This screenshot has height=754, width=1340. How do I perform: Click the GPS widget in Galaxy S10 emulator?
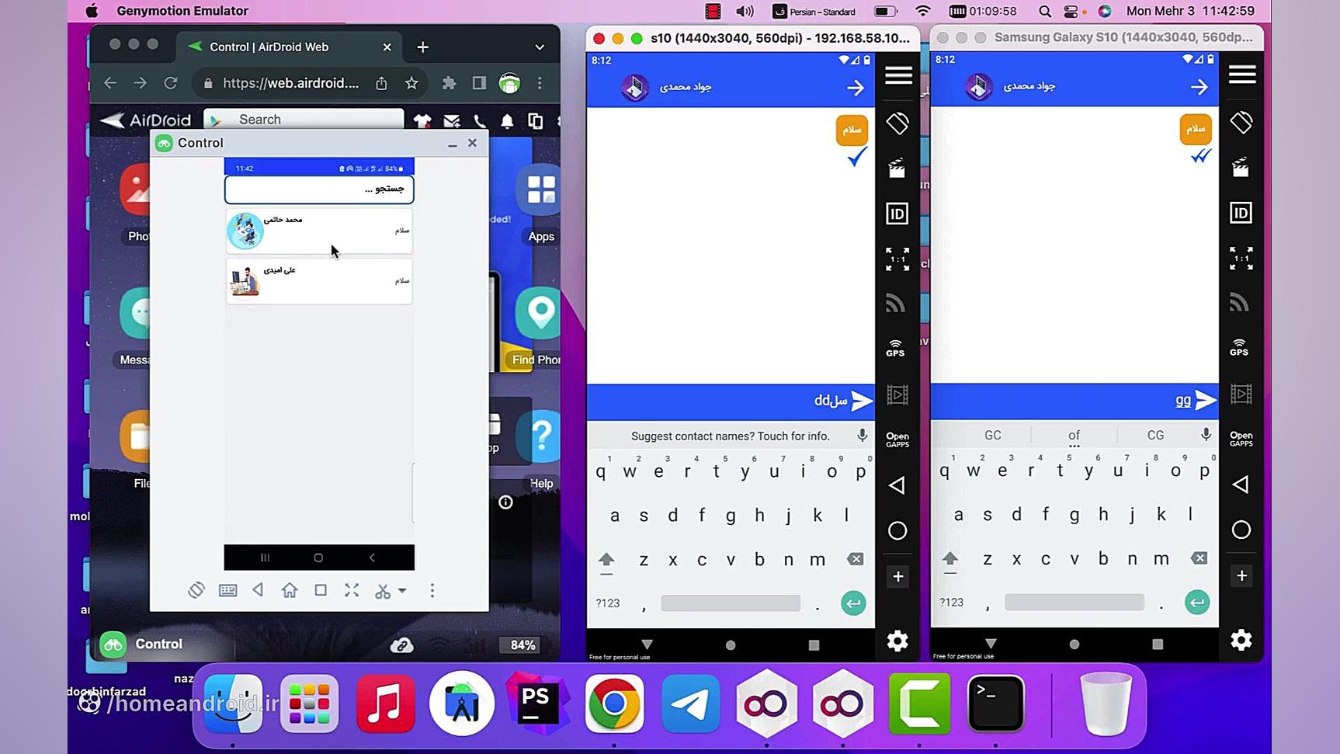tap(1239, 347)
